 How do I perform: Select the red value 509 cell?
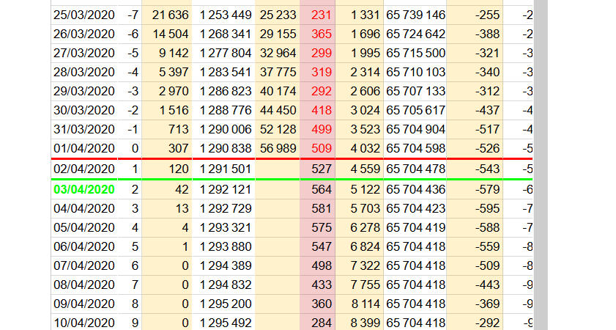click(317, 148)
